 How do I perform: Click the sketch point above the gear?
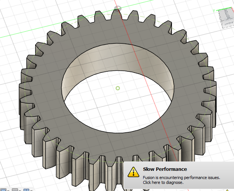(x=118, y=7)
